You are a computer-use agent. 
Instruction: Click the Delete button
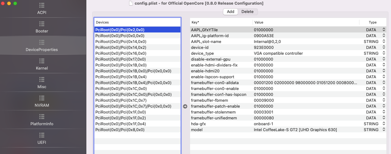pos(247,12)
